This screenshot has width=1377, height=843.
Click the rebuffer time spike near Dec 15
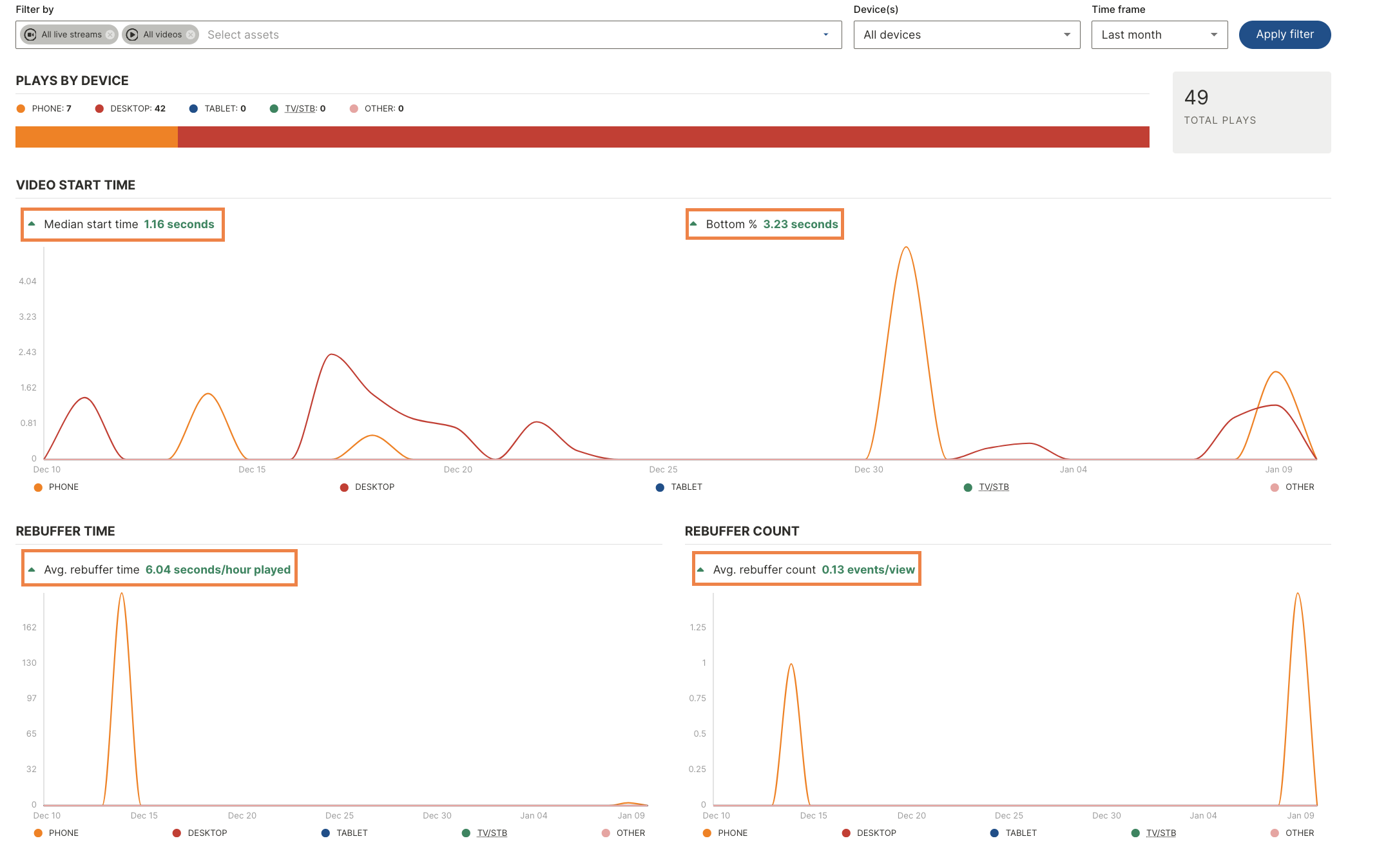click(x=122, y=594)
